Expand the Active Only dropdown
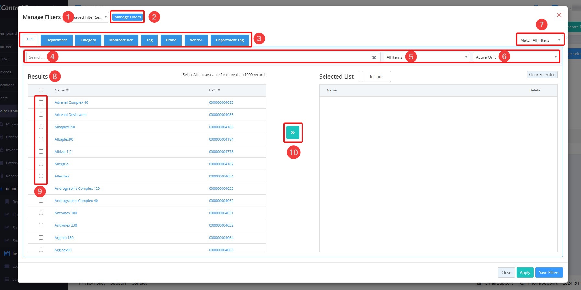The image size is (581, 290). click(x=516, y=57)
